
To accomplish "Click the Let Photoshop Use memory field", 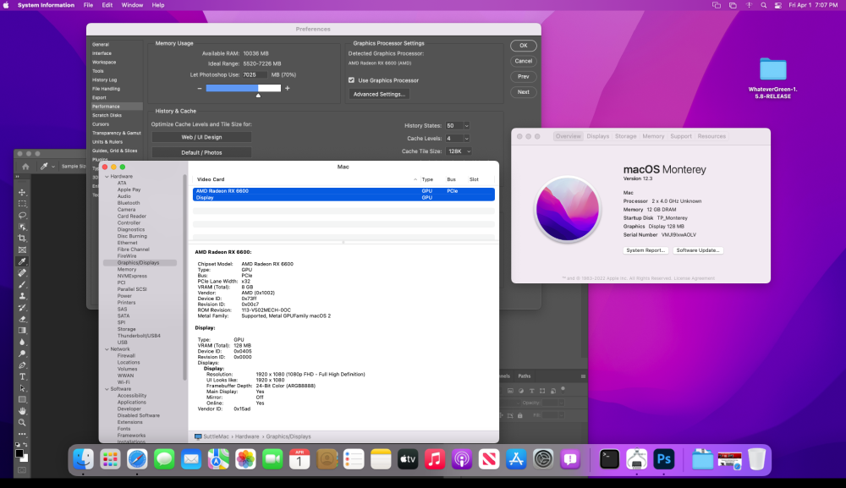I will pos(254,75).
